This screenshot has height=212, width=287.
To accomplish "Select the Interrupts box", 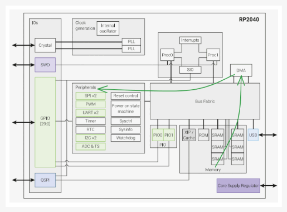I will [190, 40].
